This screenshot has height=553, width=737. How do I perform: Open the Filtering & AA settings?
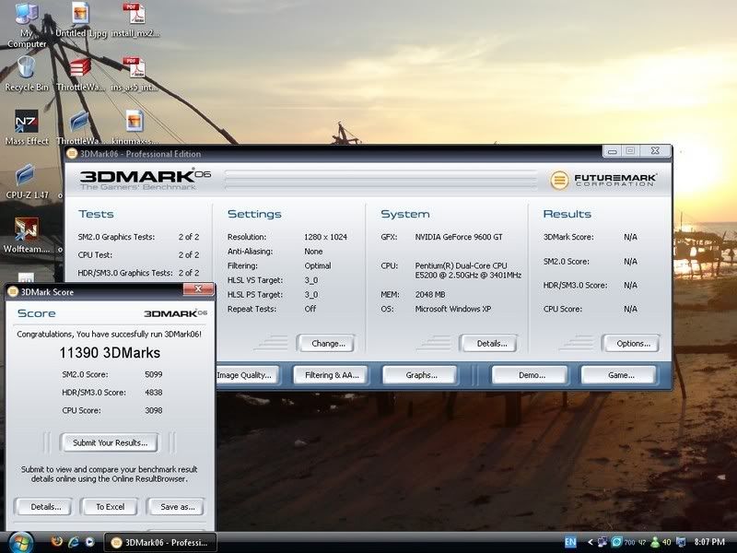(332, 374)
